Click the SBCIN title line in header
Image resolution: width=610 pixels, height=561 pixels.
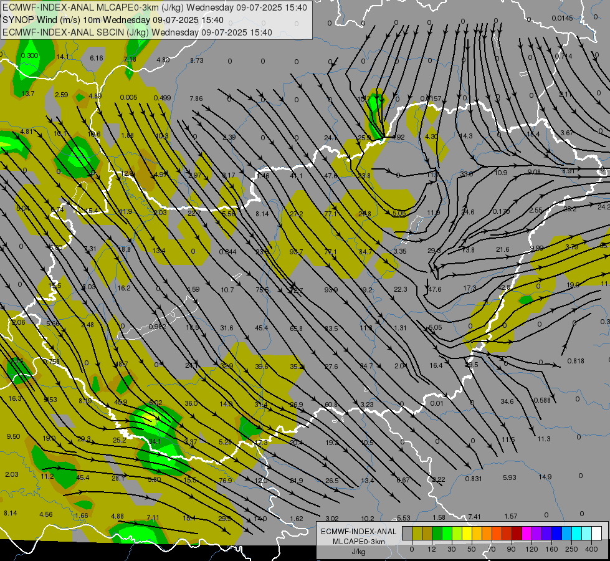click(x=137, y=32)
